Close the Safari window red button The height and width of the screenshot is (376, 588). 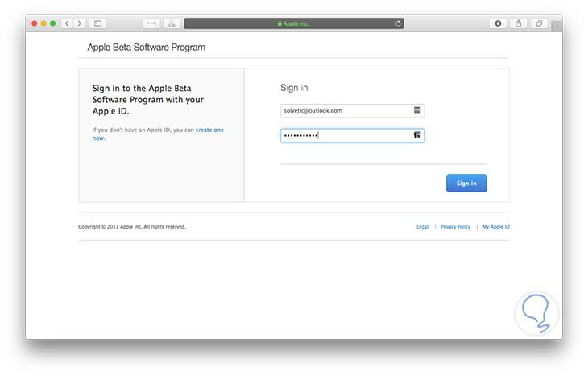tap(35, 23)
